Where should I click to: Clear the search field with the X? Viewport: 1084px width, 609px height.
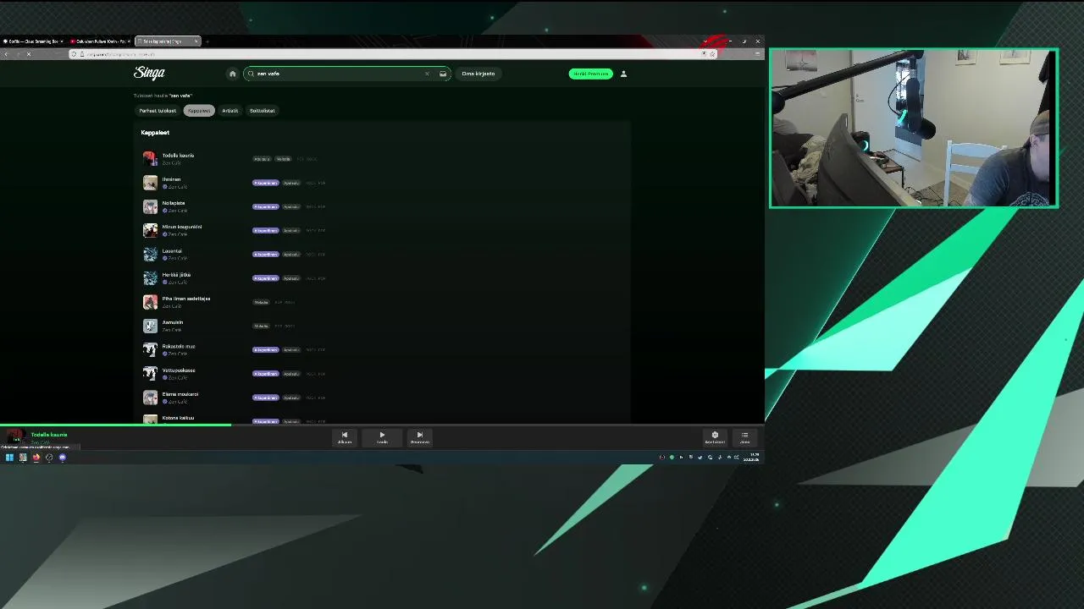click(427, 74)
